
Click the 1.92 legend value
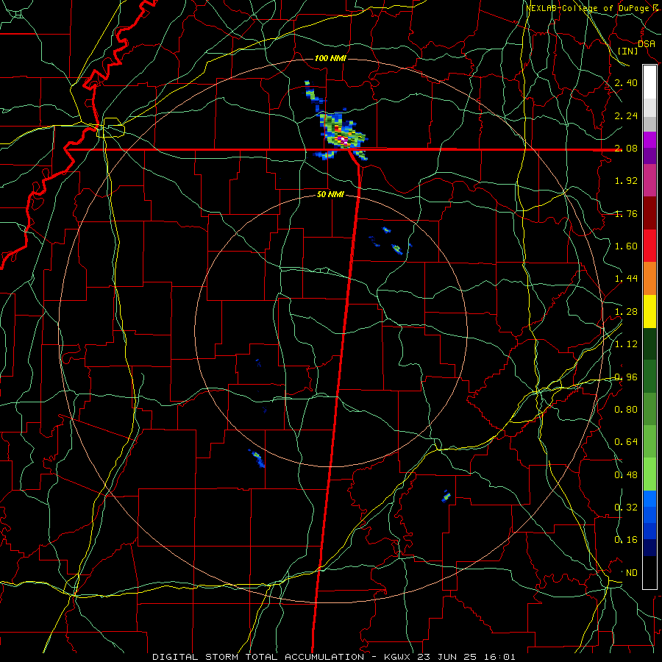626,181
